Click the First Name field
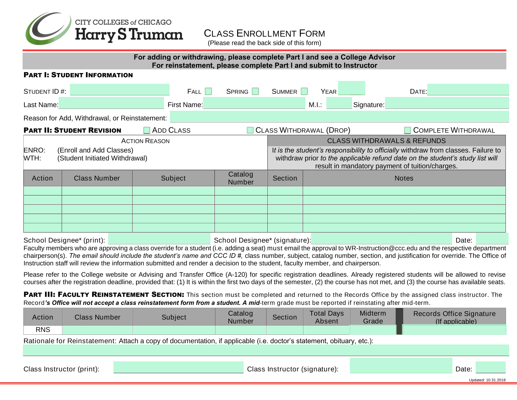This screenshot has height=400, width=517. (x=254, y=103)
